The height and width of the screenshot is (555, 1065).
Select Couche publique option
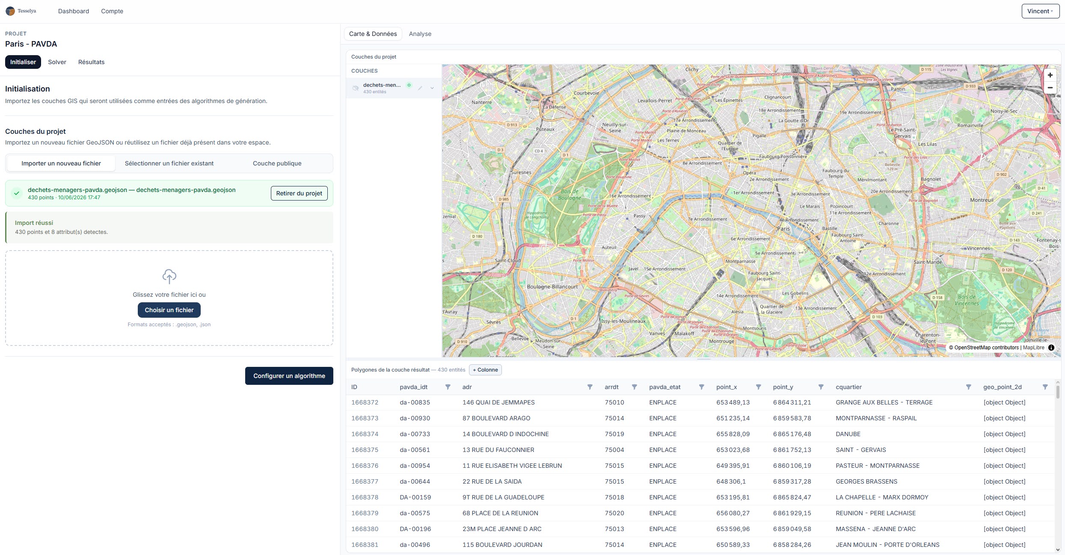point(277,163)
